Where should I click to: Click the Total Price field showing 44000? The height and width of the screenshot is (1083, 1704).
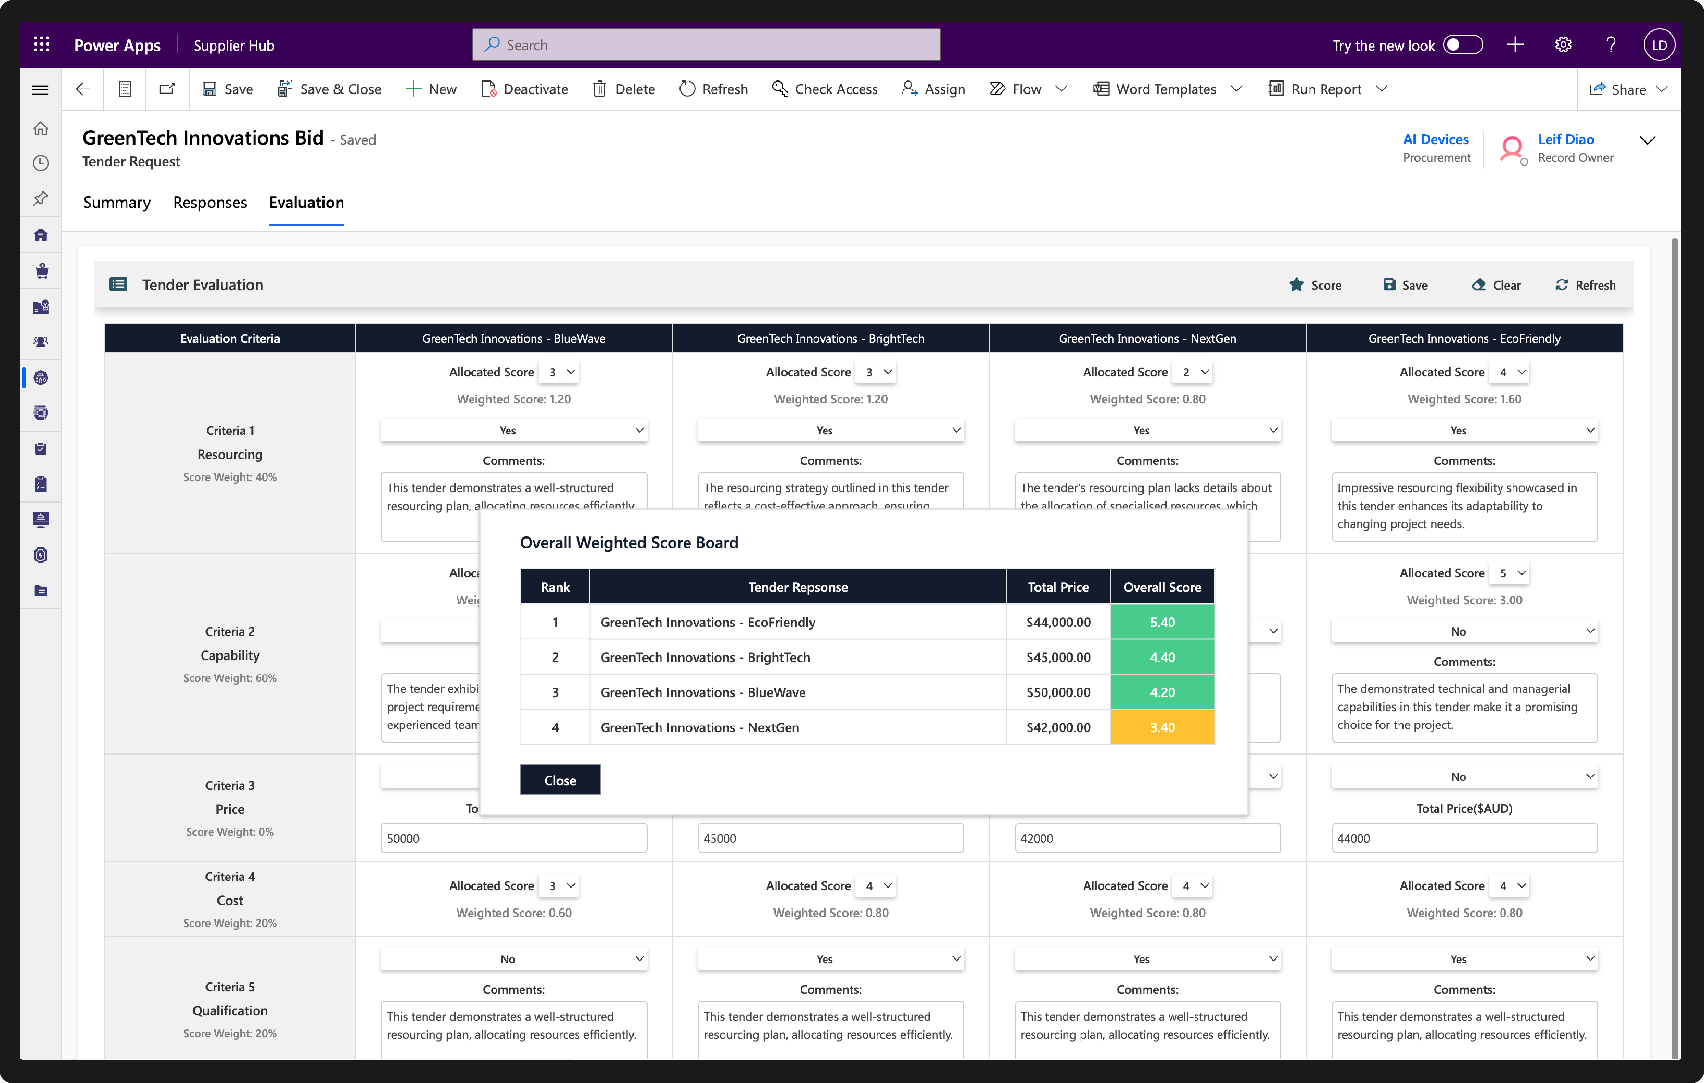click(1463, 838)
